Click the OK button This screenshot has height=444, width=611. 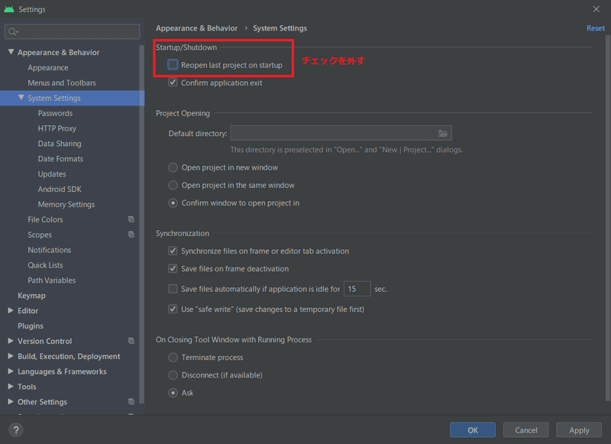pos(473,430)
